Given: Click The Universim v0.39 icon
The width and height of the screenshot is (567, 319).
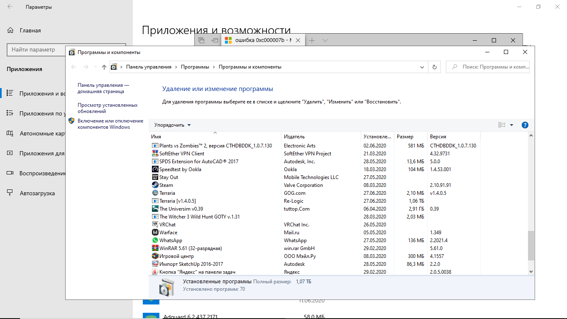Looking at the screenshot, I should click(155, 209).
